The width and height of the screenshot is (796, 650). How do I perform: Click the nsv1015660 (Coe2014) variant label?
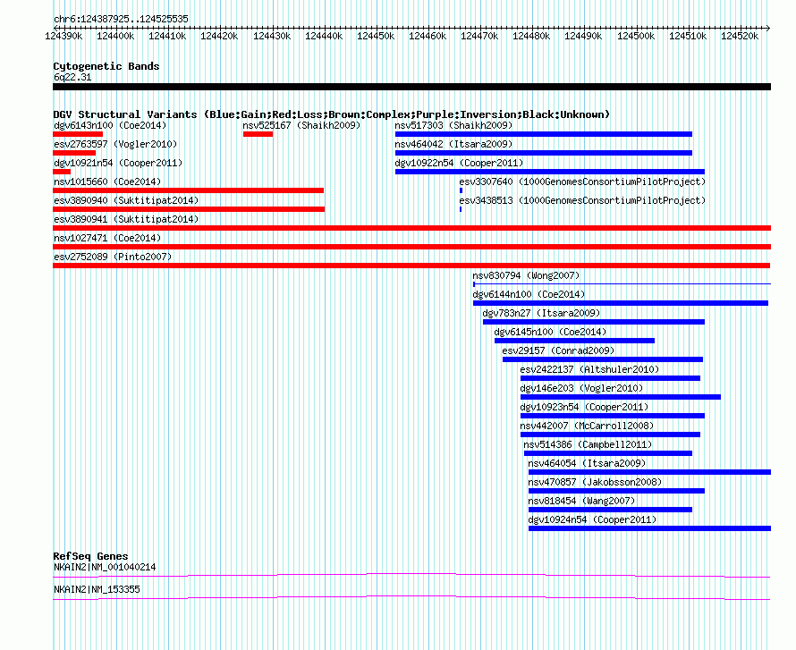pos(107,181)
